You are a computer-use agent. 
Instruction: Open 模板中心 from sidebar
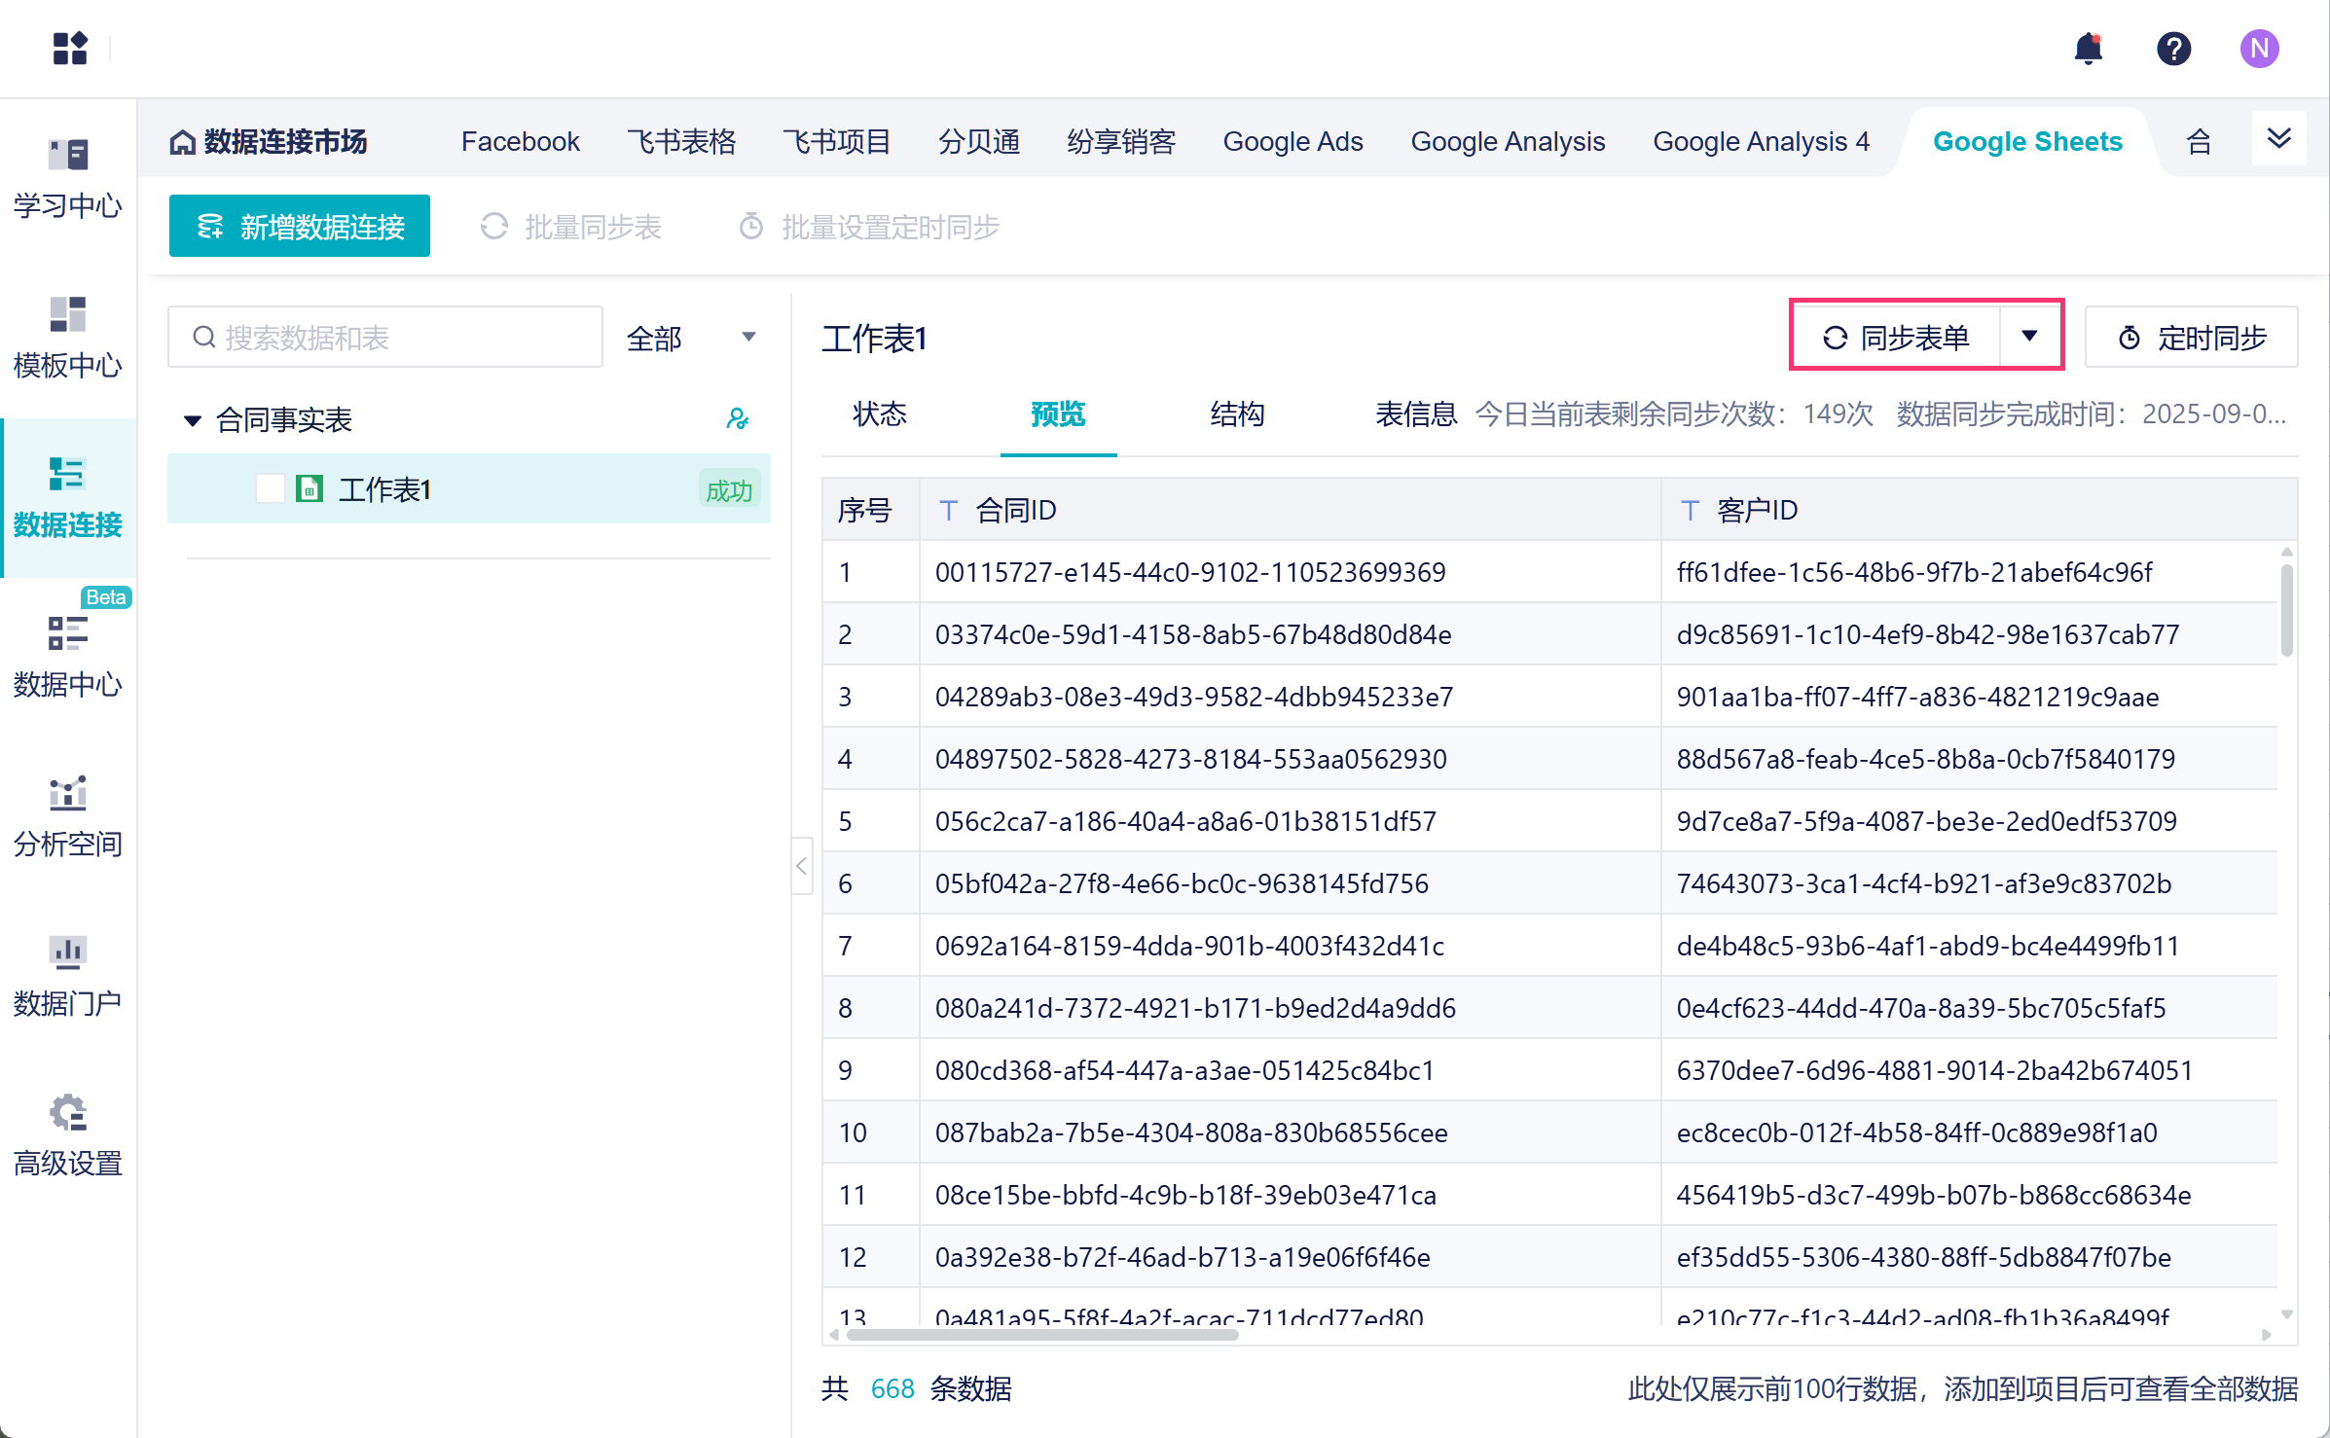pos(68,338)
